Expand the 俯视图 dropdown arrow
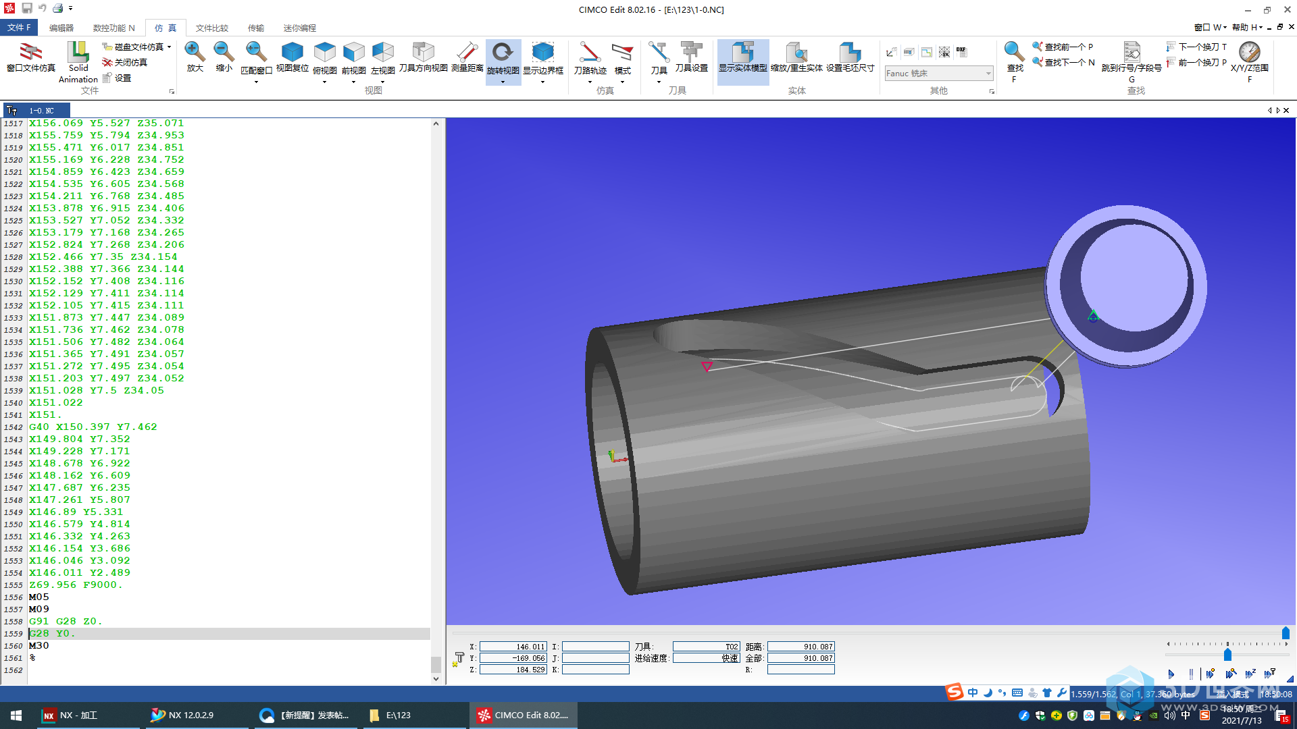 (325, 82)
